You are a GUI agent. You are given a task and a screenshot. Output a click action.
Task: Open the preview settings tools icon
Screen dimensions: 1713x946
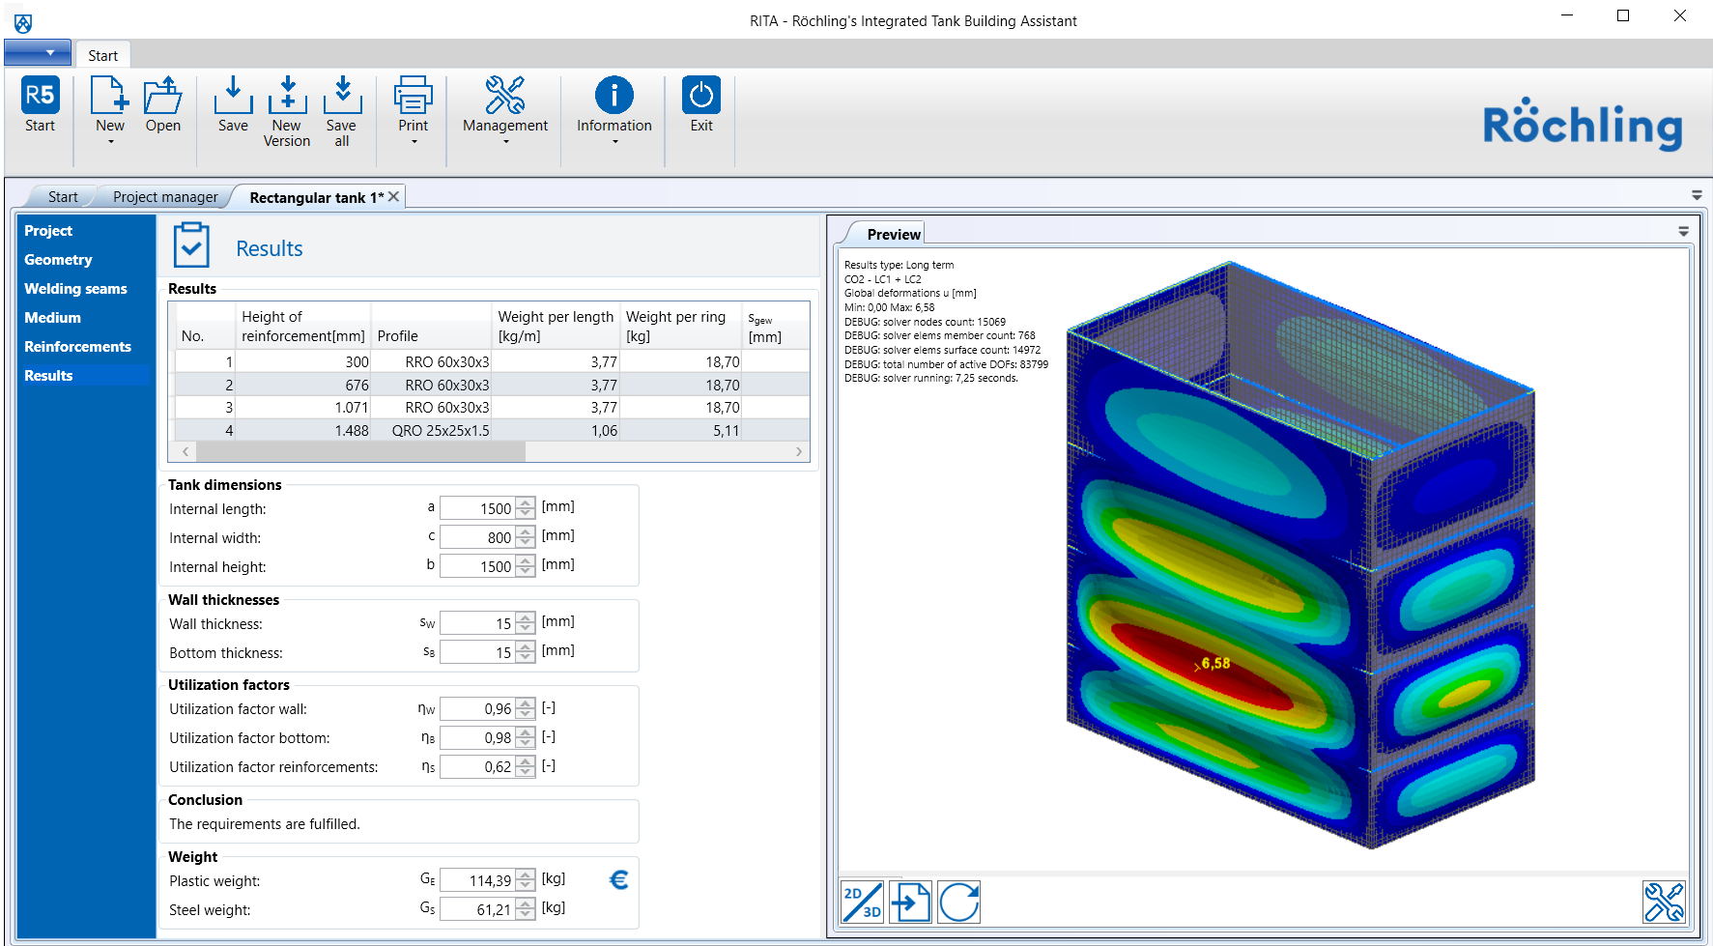[1664, 903]
